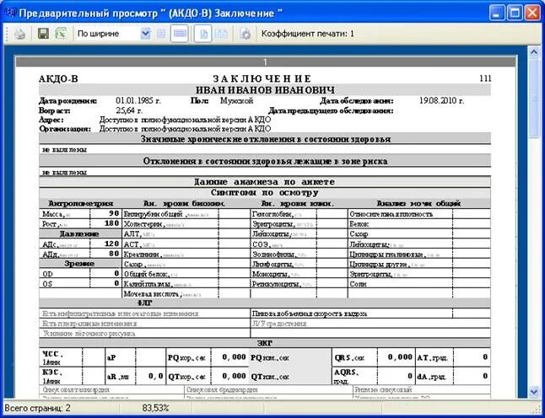Click the 'Симптомы по осмотру' header
545x418 pixels.
pos(265,192)
